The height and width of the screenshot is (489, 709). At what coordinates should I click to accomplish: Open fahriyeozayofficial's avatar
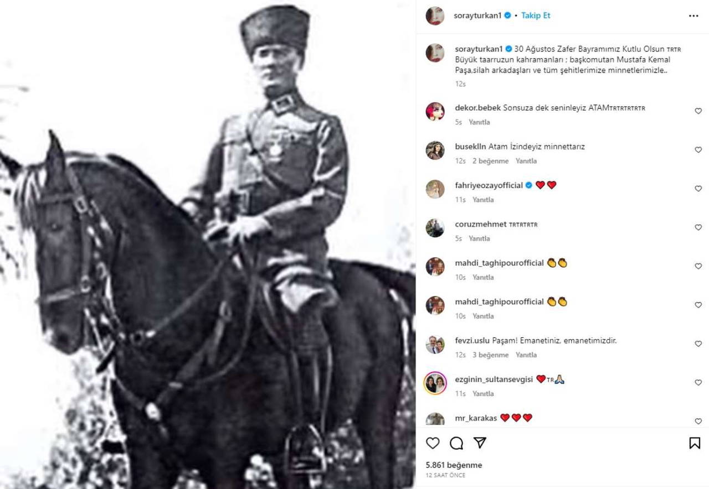pyautogui.click(x=435, y=189)
